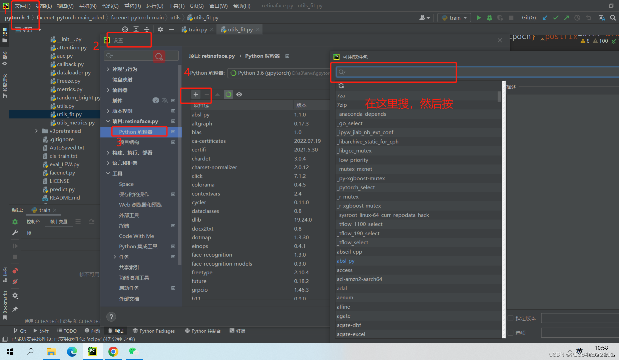Collapse the 工具 settings section
This screenshot has width=619, height=360.
pyautogui.click(x=108, y=173)
